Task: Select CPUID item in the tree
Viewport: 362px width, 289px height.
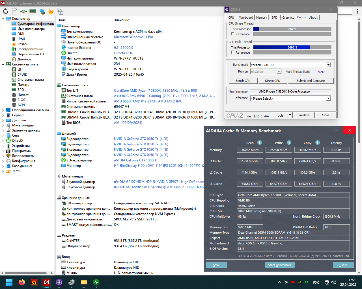Action: click(x=22, y=75)
